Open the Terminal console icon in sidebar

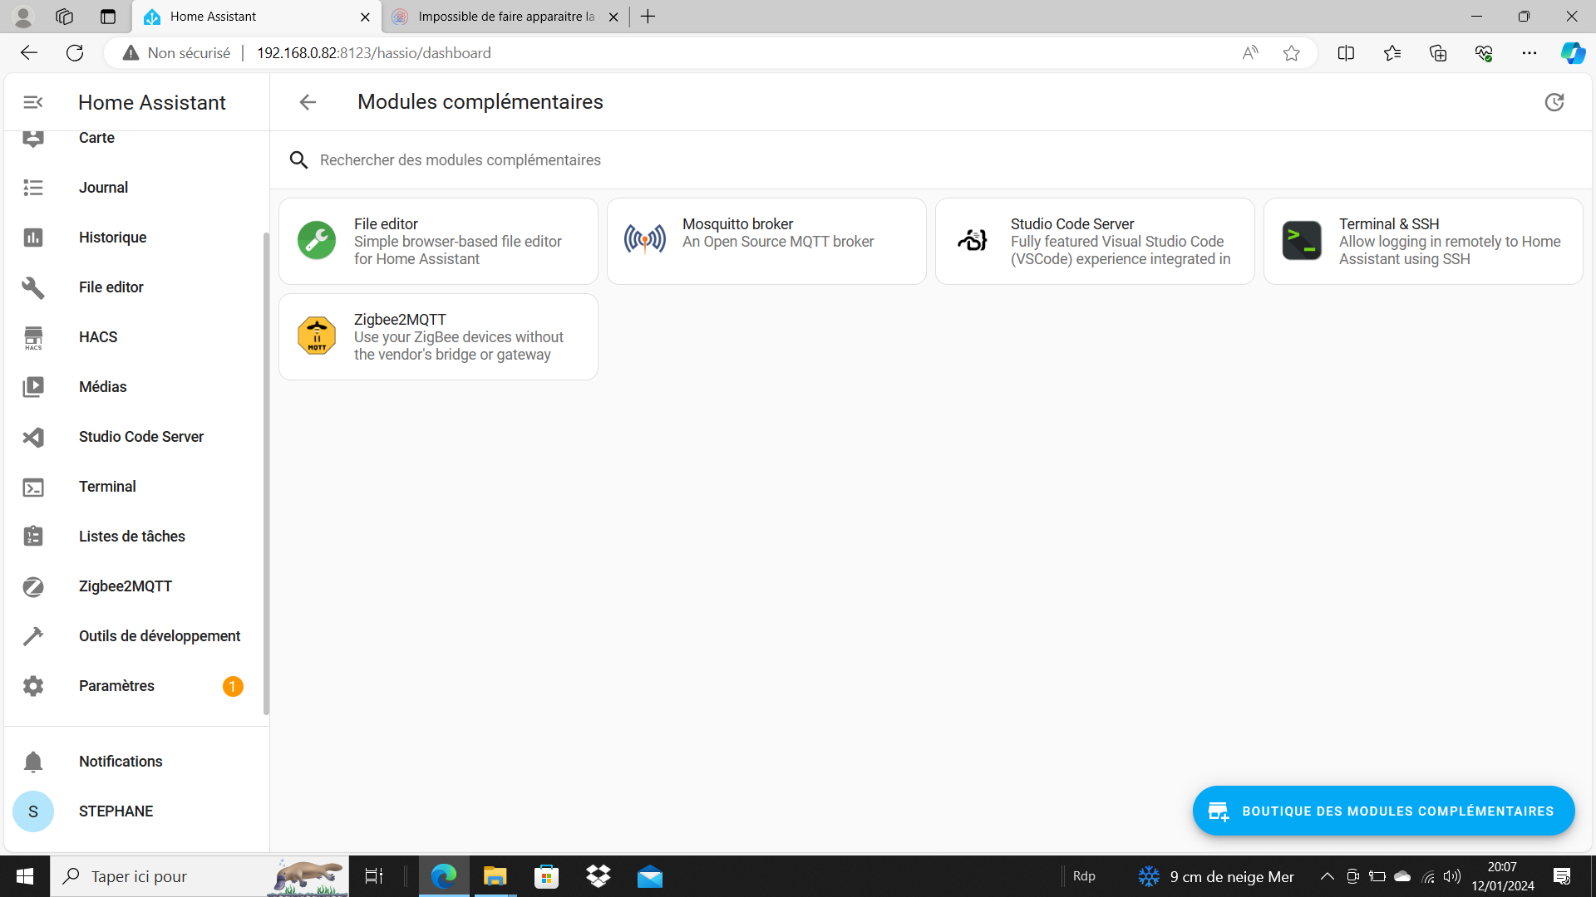coord(33,488)
